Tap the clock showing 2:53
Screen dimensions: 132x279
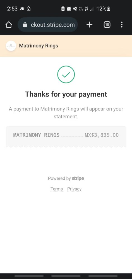coord(12,9)
